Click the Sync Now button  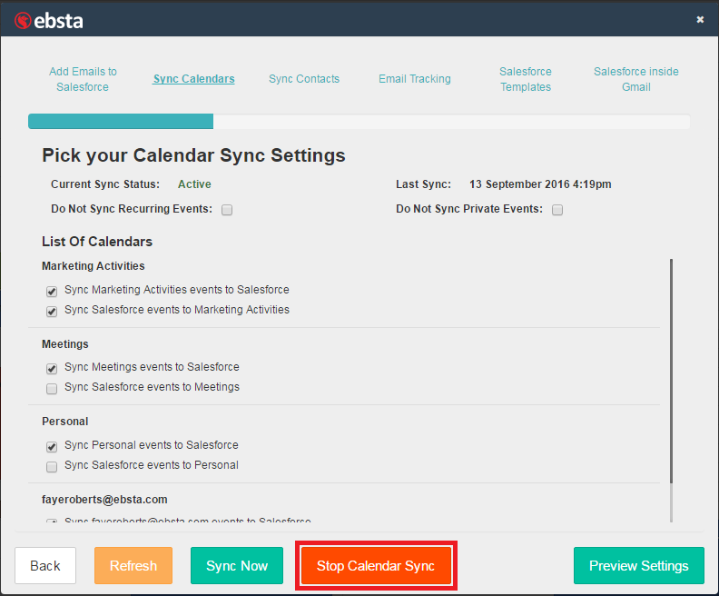click(237, 566)
